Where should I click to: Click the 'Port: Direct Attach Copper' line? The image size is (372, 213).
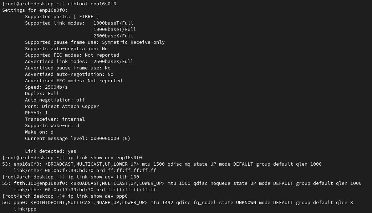click(x=62, y=106)
